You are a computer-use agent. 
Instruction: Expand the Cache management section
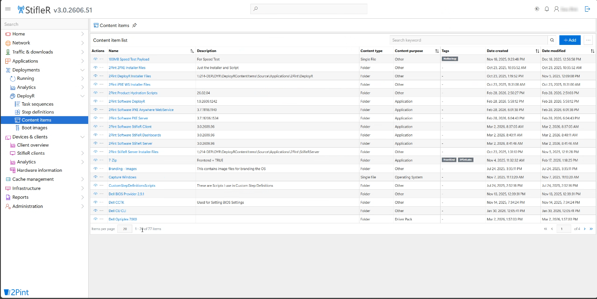coord(82,179)
